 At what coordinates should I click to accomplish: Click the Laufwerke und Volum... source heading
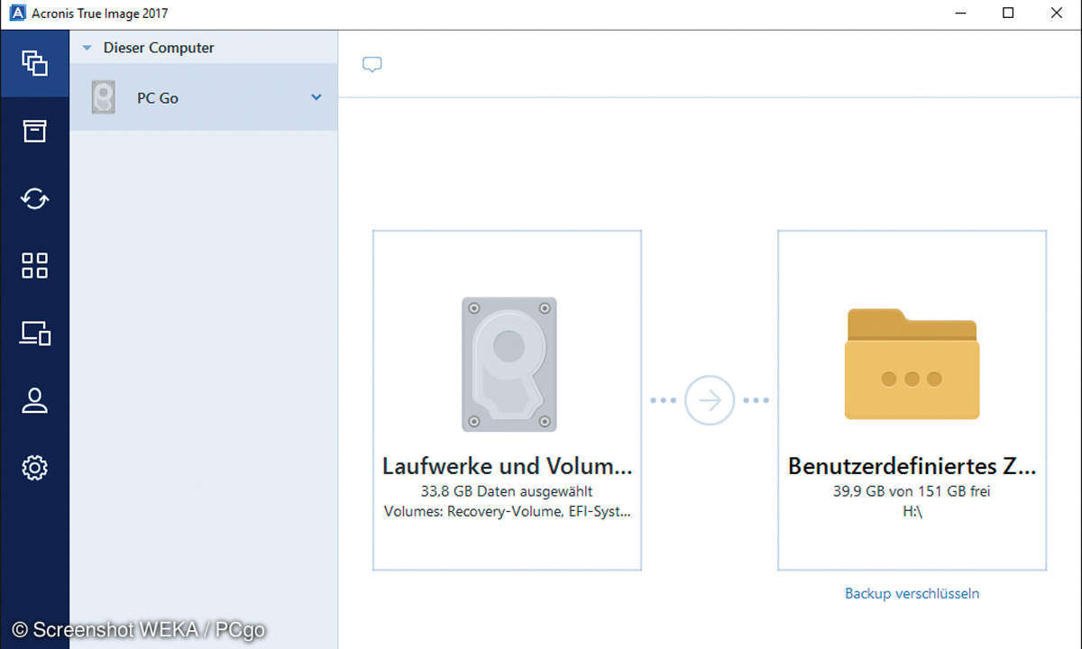pyautogui.click(x=507, y=466)
